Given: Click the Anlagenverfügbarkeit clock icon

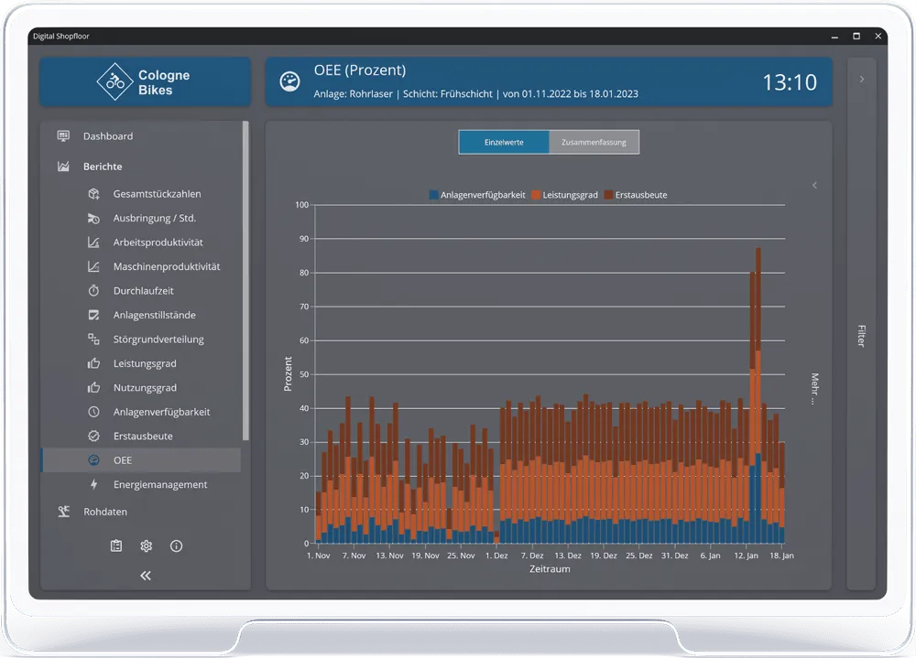Looking at the screenshot, I should point(93,412).
